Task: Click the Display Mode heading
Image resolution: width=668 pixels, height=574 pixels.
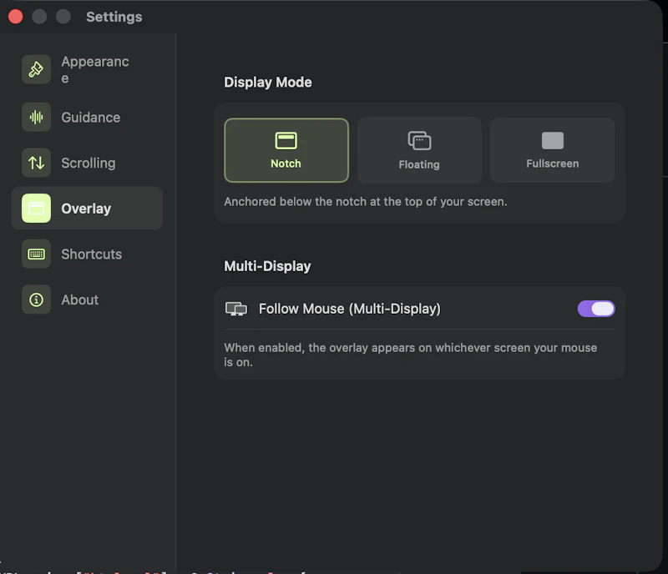Action: (x=268, y=83)
